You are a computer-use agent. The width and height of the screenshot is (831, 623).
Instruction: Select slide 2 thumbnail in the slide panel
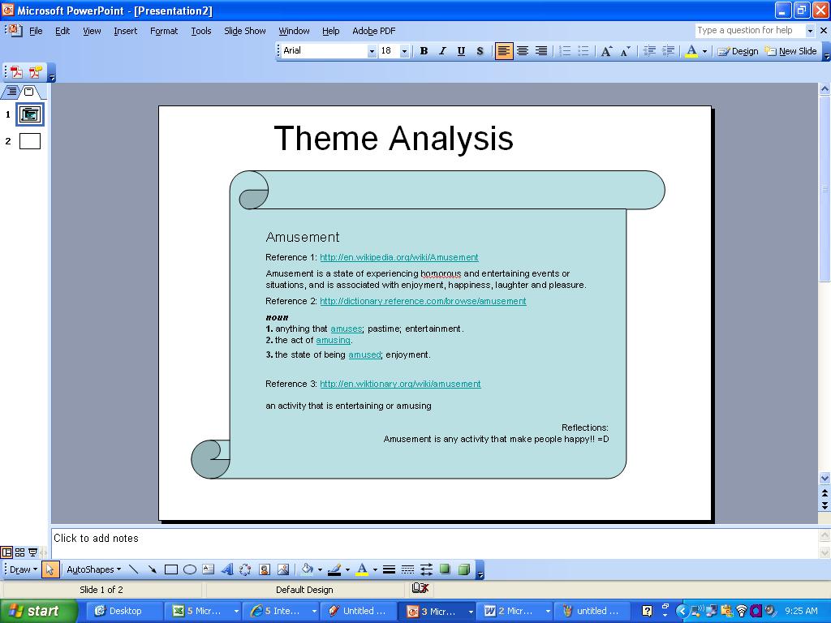coord(30,140)
